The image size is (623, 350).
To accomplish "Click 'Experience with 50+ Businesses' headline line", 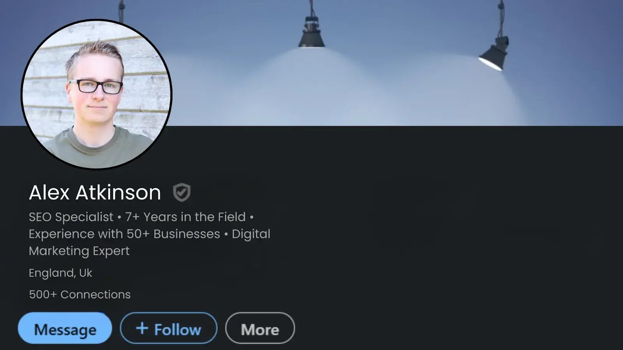I will 125,234.
